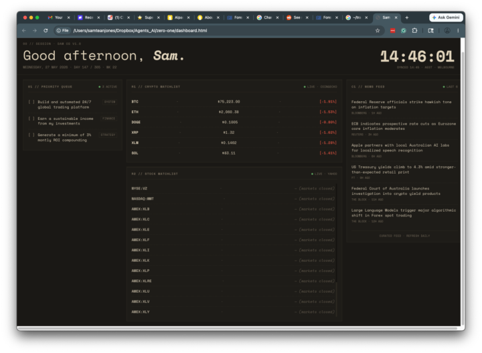Click the '3 ACTIVE' status indicator
Image resolution: width=482 pixels, height=353 pixels.
[x=108, y=86]
